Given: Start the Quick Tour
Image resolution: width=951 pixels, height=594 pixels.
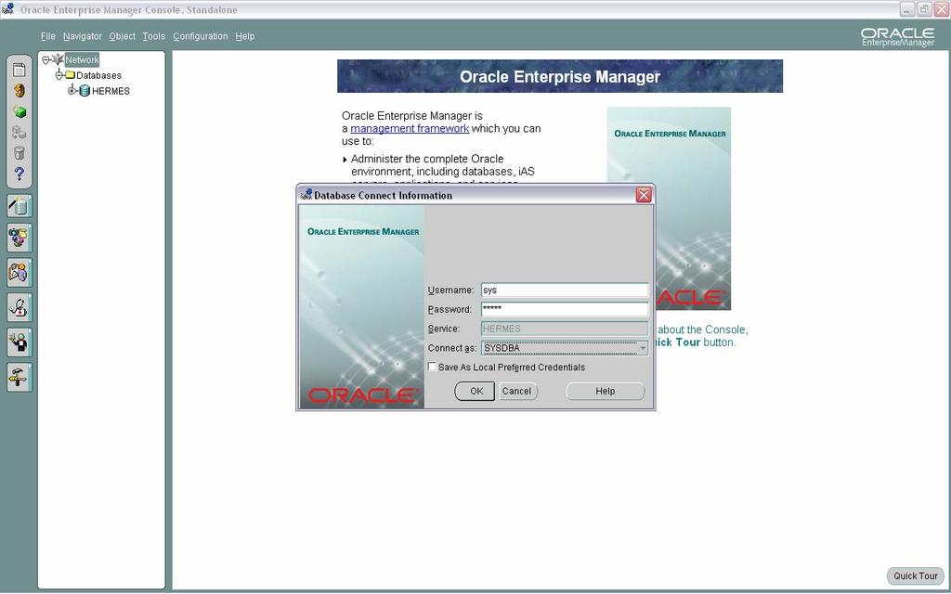Looking at the screenshot, I should [915, 575].
